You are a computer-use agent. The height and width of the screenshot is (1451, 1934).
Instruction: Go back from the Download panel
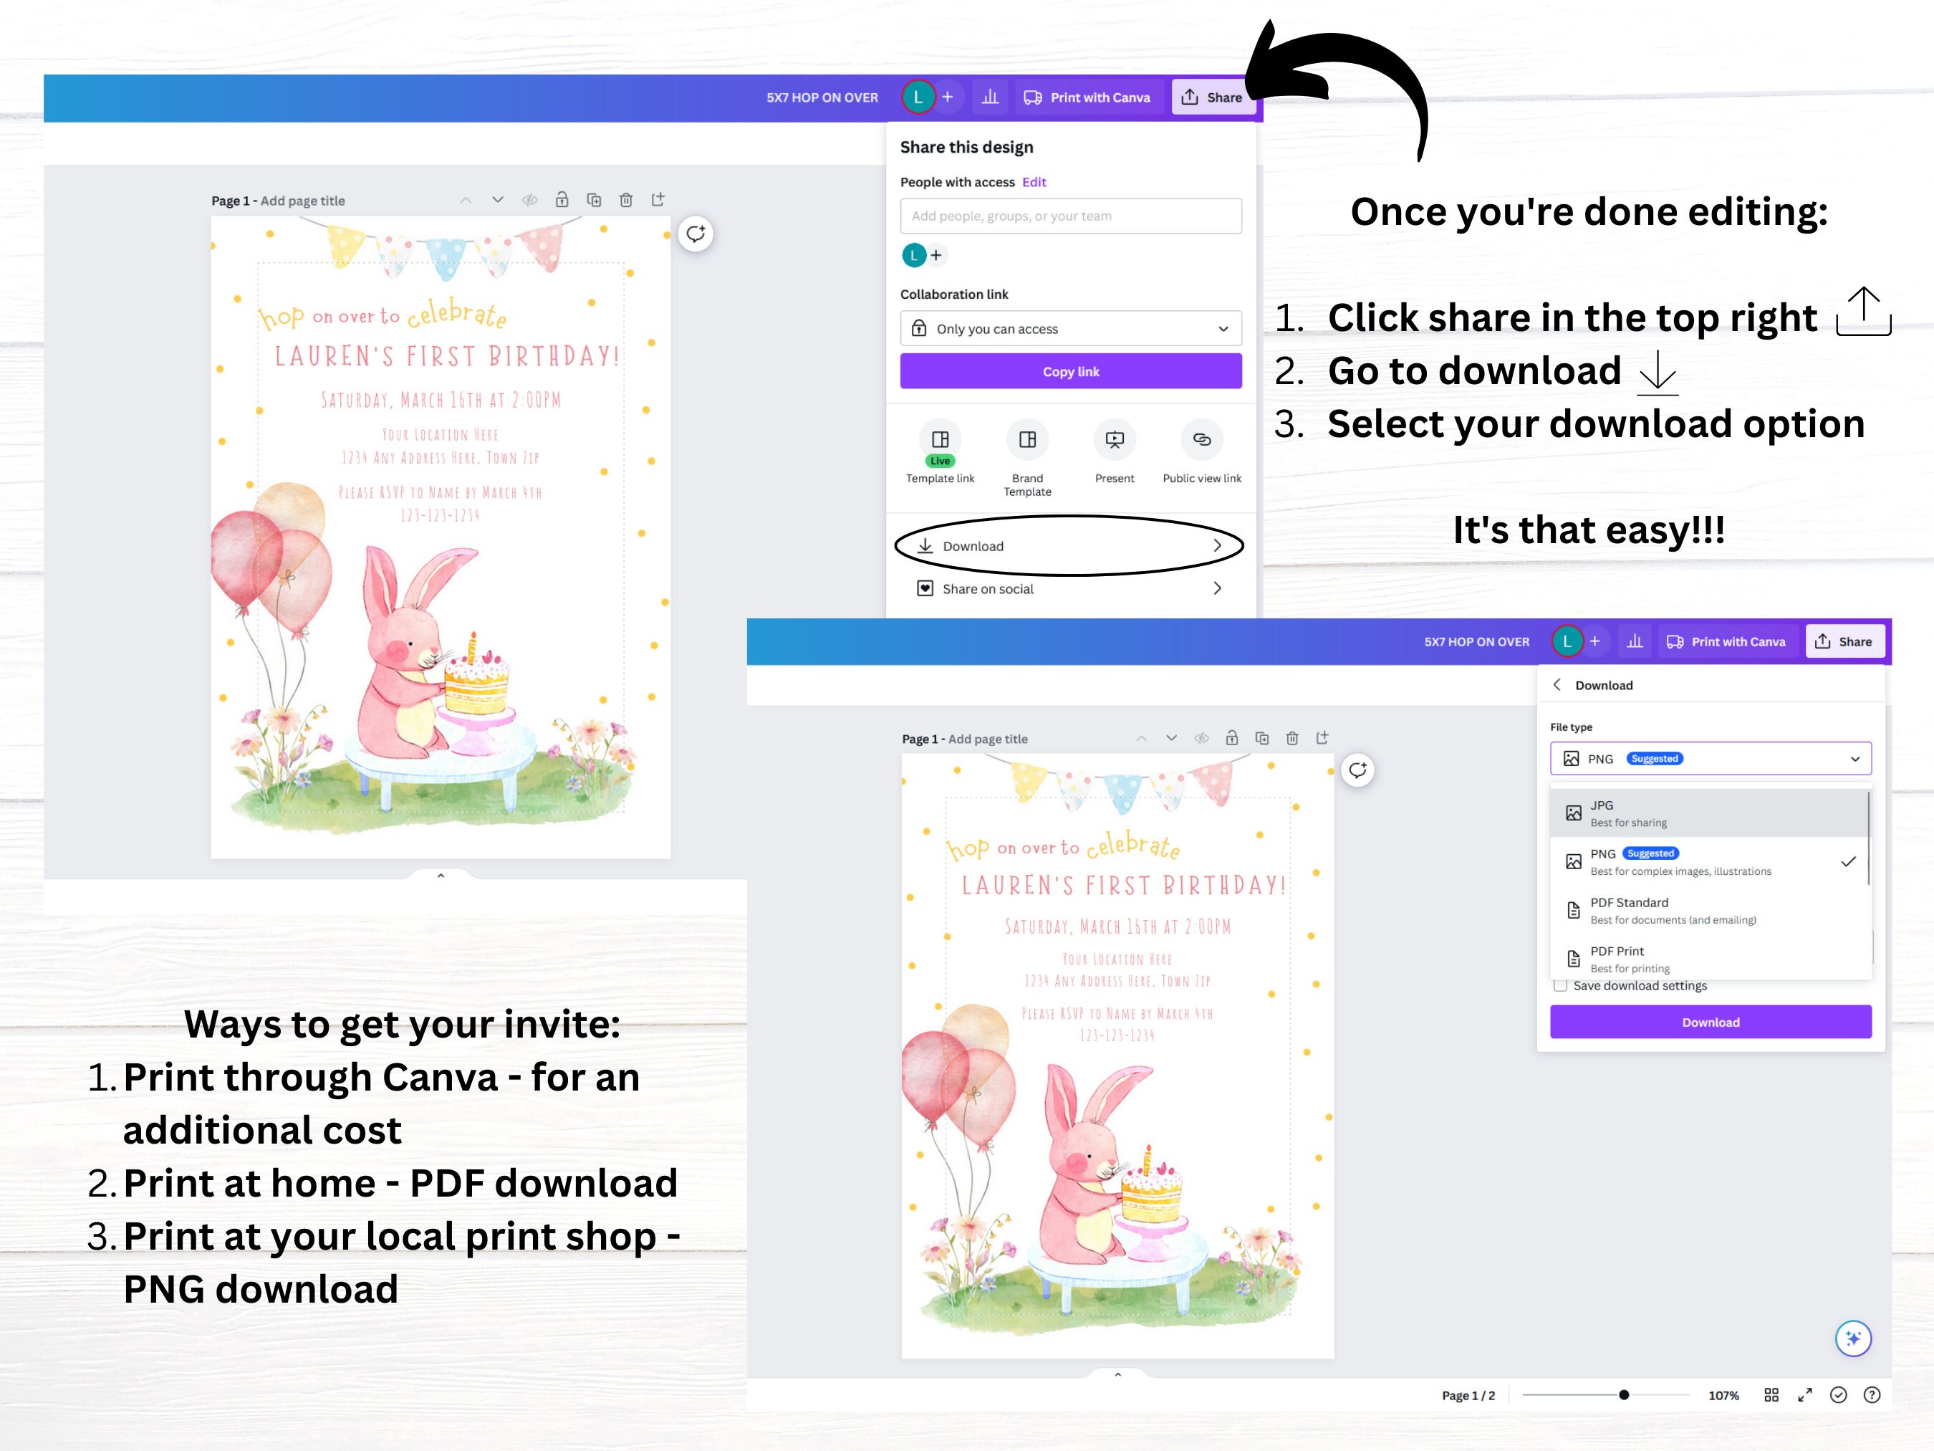pyautogui.click(x=1558, y=685)
